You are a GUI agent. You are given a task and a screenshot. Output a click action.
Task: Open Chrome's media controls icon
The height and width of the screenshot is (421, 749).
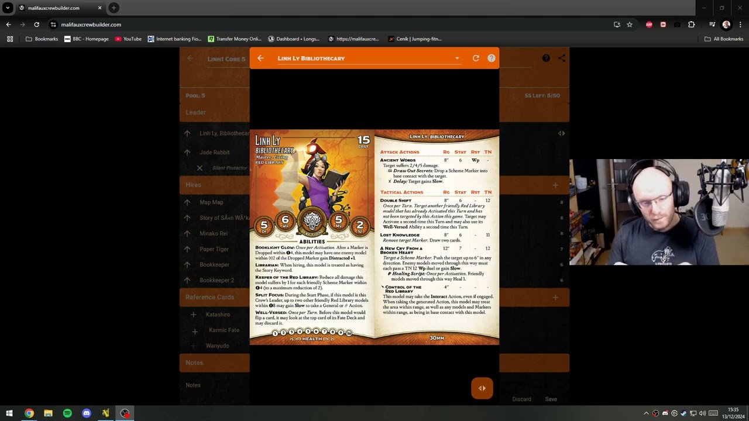click(712, 25)
